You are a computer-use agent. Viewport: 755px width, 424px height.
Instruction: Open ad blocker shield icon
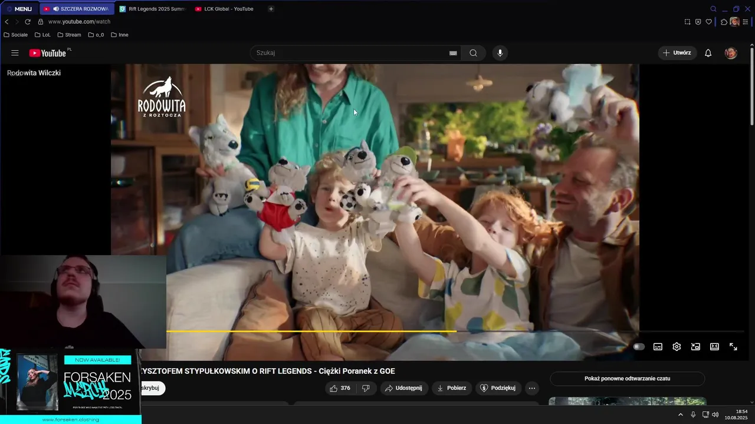698,22
